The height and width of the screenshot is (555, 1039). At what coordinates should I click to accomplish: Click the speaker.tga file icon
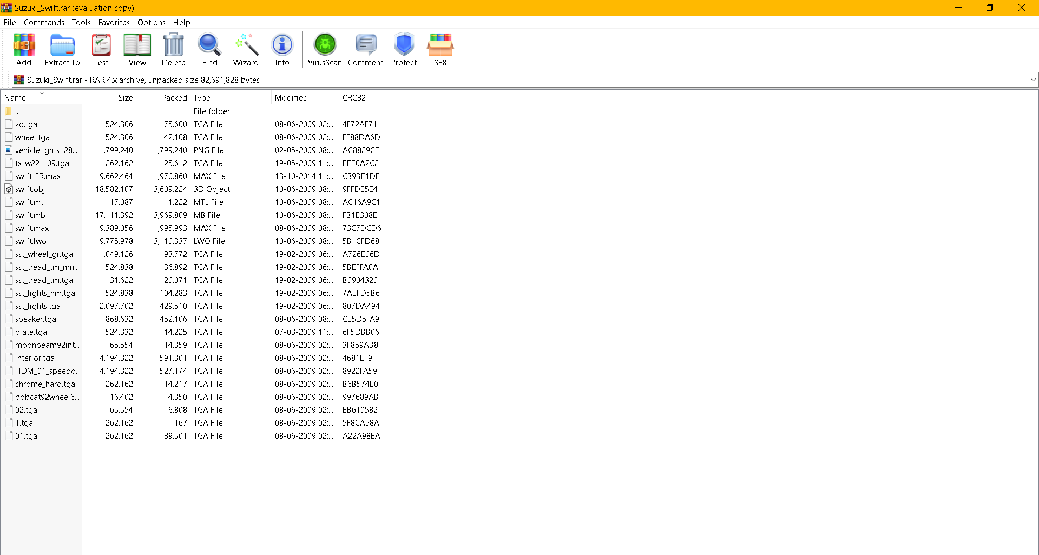(9, 319)
